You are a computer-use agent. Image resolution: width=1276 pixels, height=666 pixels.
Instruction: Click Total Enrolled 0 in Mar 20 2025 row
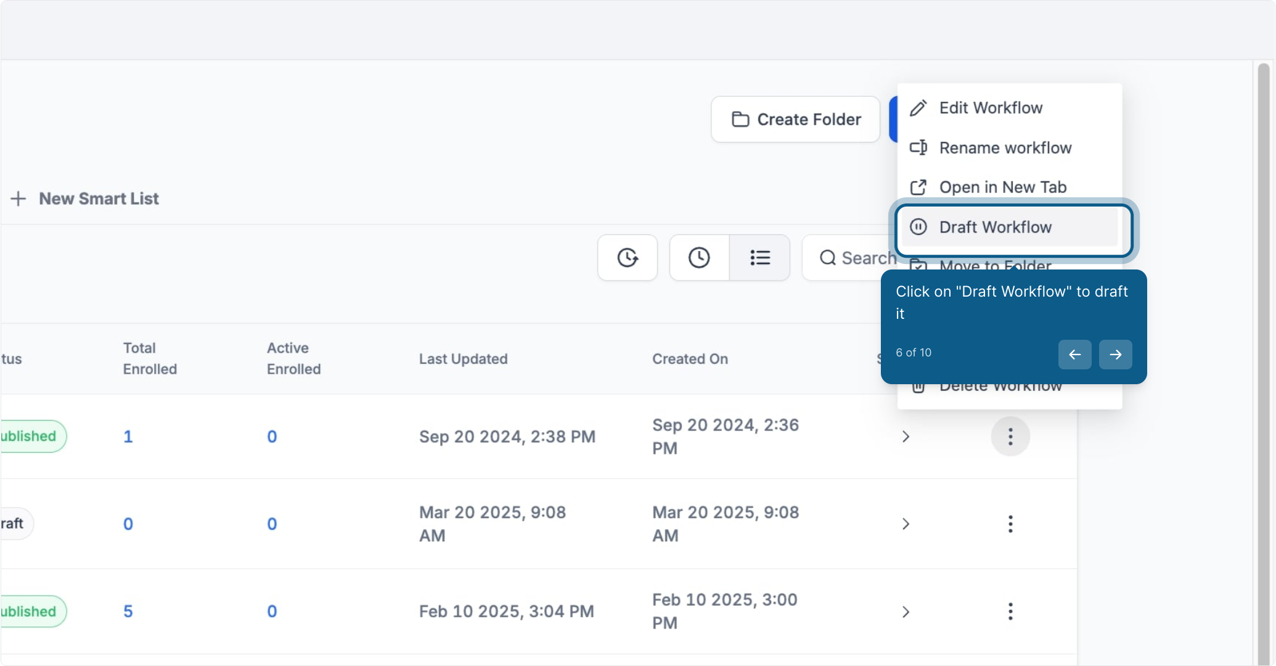tap(128, 524)
